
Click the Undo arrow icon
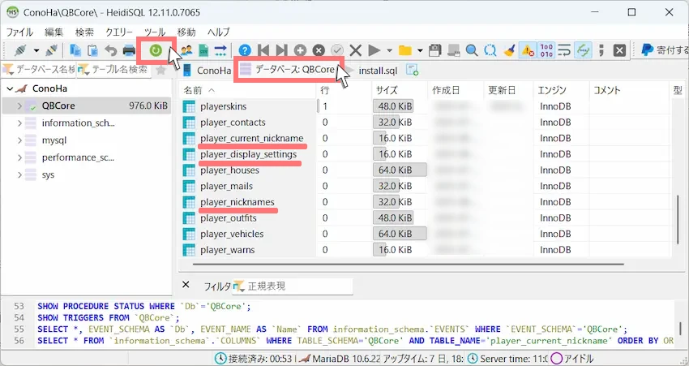[111, 50]
